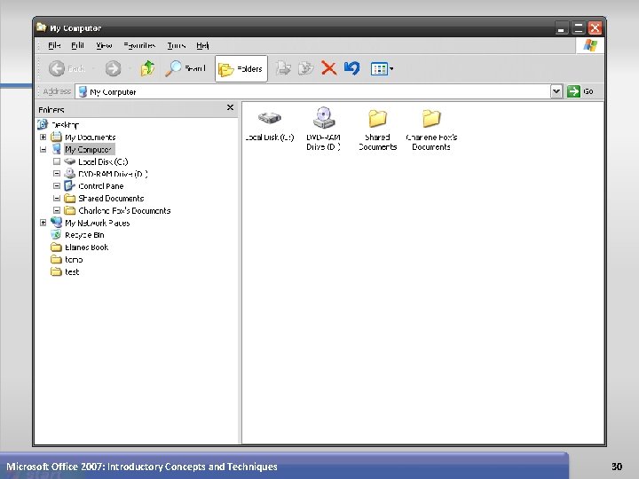Click the Forward arrow toolbar button
The height and width of the screenshot is (479, 639).
113,68
